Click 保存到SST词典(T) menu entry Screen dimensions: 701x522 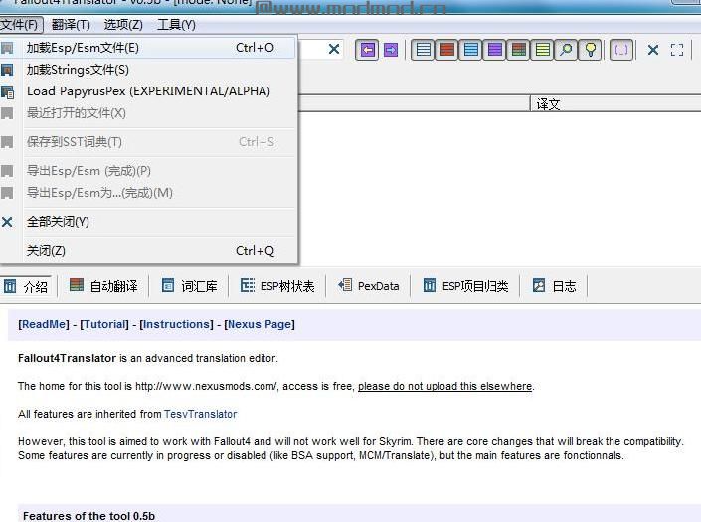click(x=147, y=142)
